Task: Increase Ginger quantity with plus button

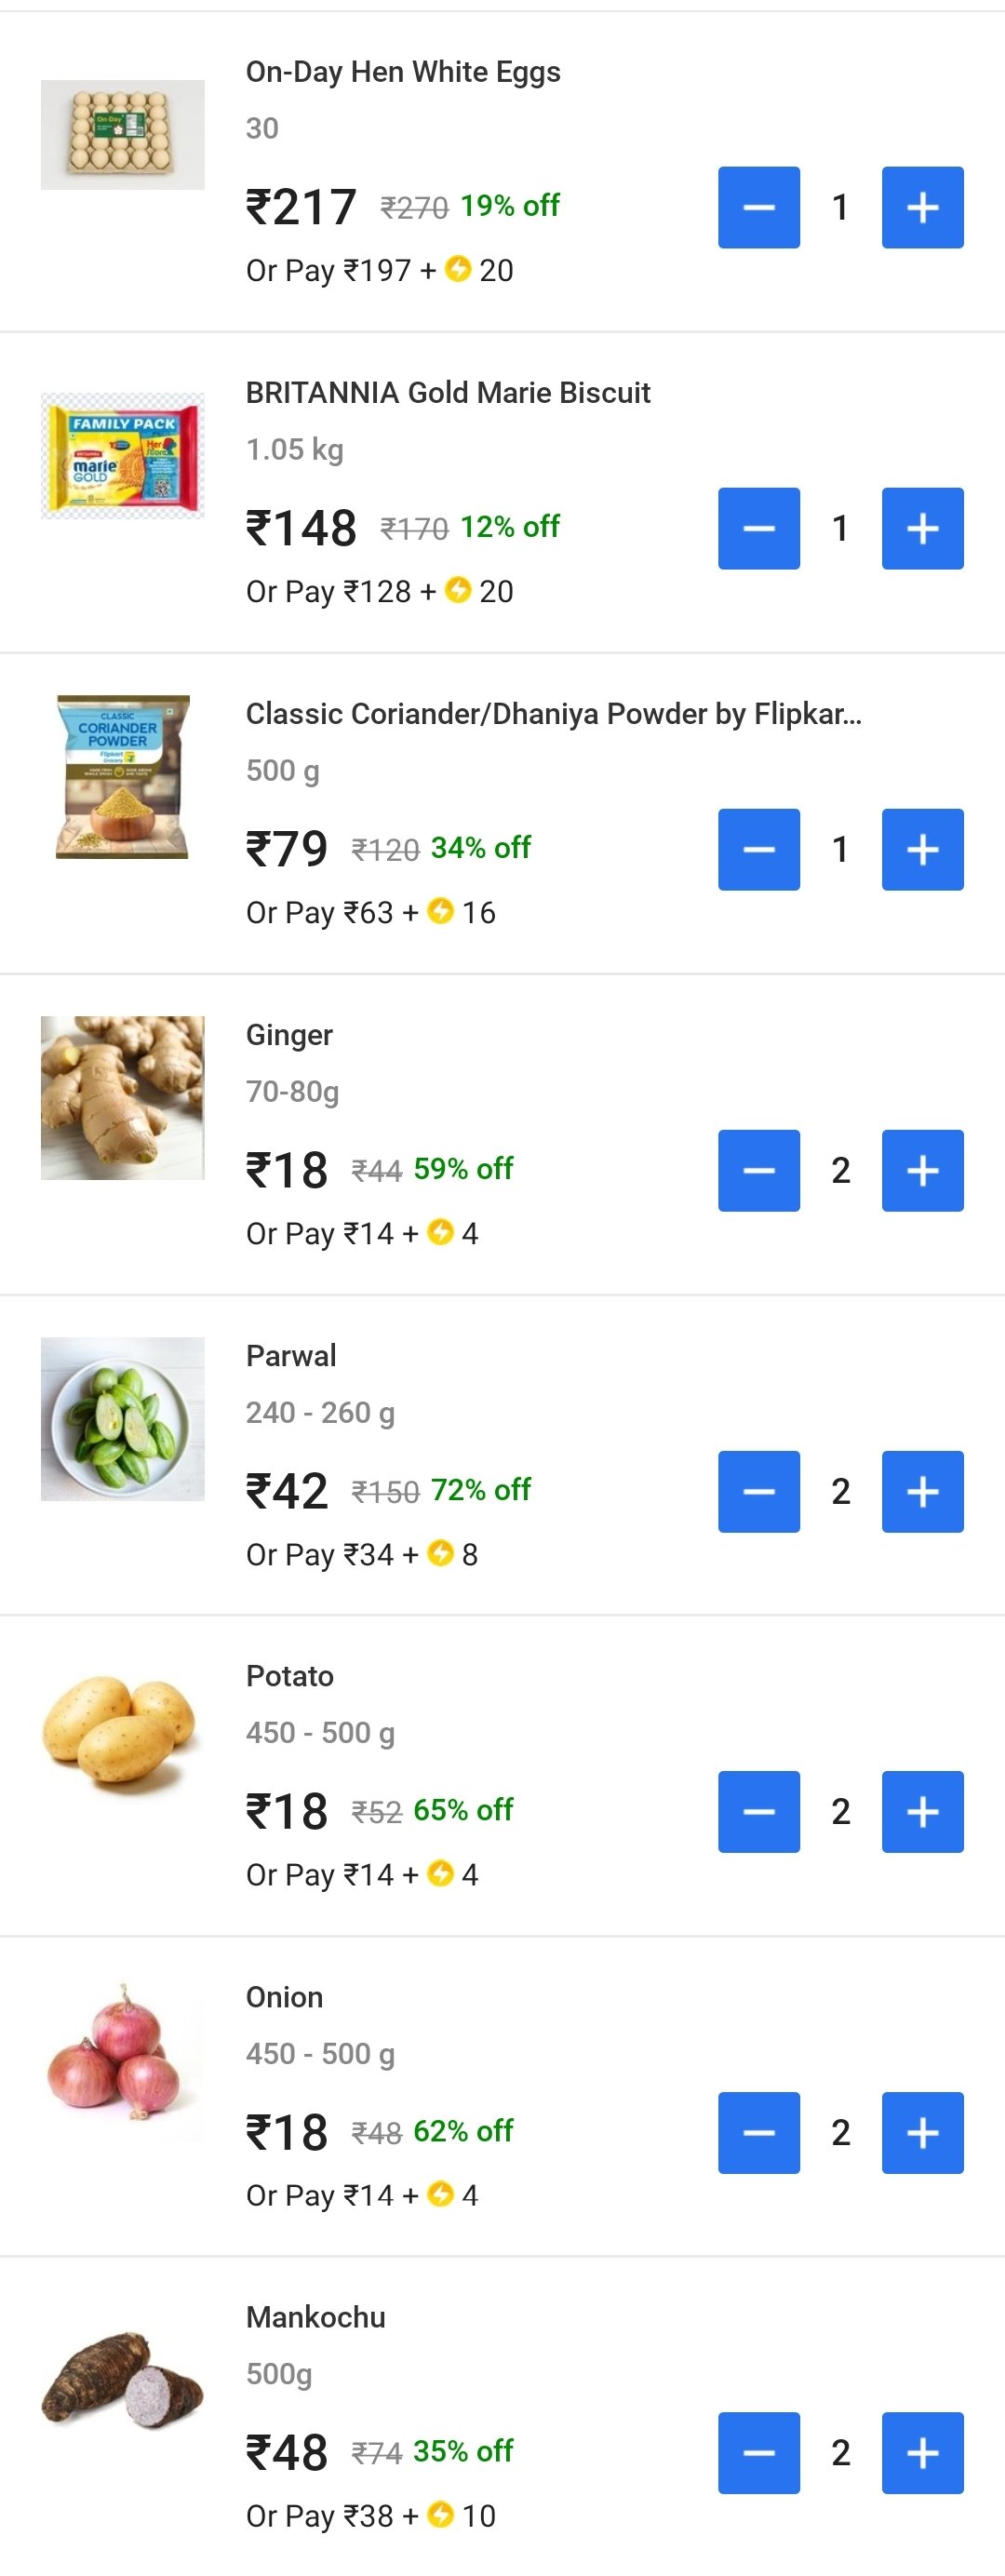Action: coord(922,1170)
